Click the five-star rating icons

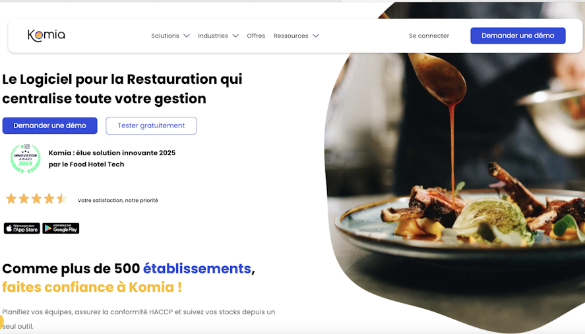(x=36, y=199)
